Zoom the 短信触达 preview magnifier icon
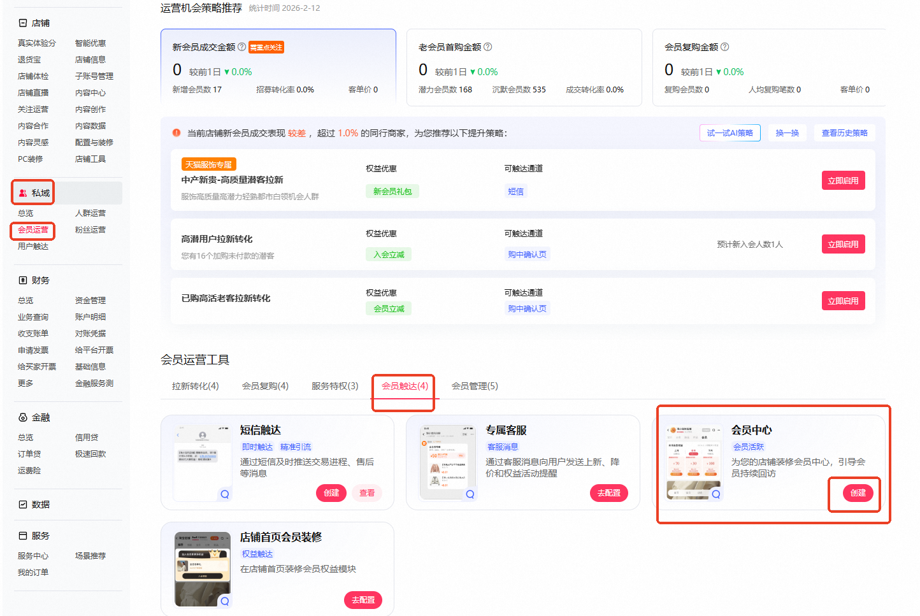The width and height of the screenshot is (920, 616). pyautogui.click(x=225, y=494)
